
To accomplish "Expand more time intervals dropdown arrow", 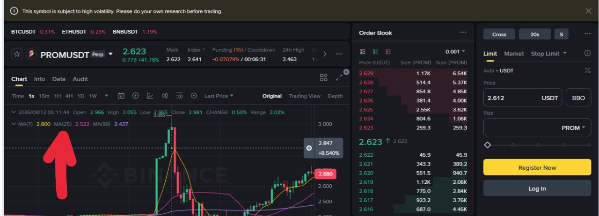I will 106,96.
